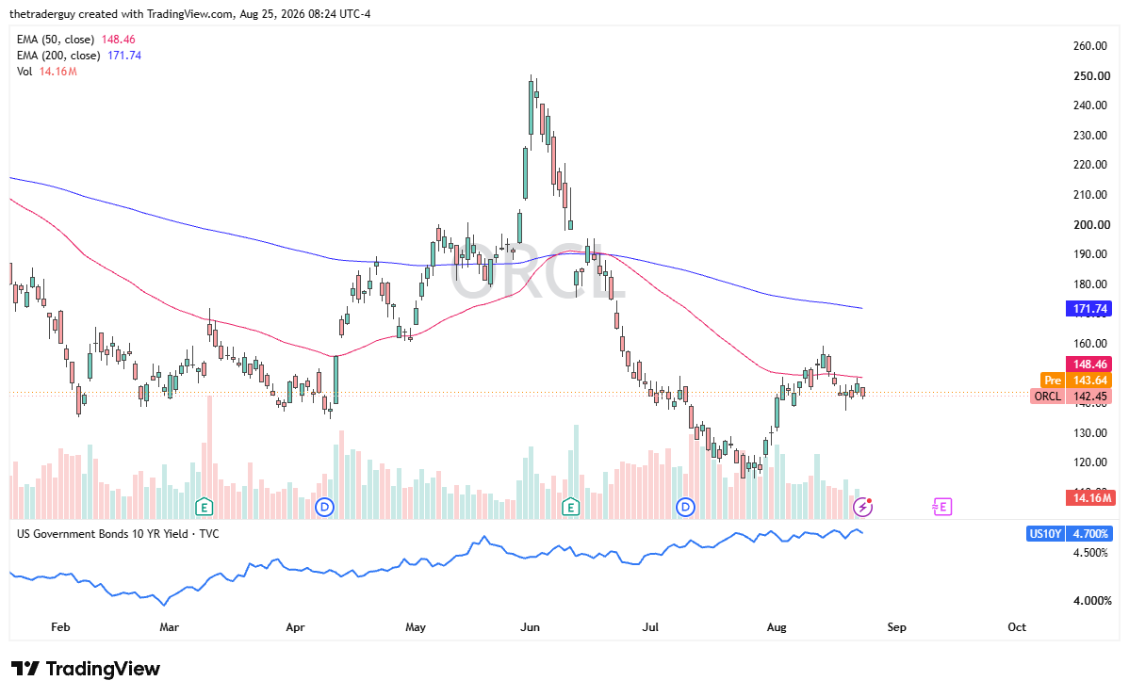1129x697 pixels.
Task: Click the TradingView logo at bottom left
Action: click(x=86, y=669)
